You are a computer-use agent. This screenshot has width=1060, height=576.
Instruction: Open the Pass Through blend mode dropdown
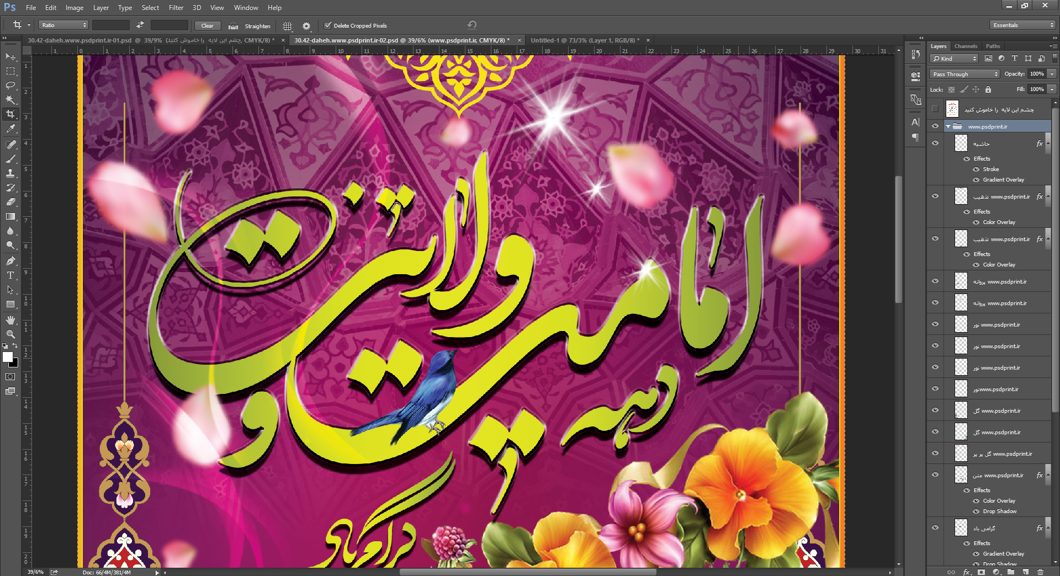965,74
